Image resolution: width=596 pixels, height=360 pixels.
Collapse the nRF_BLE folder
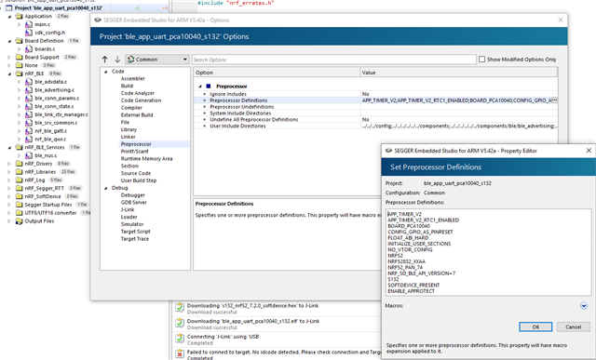pos(10,73)
